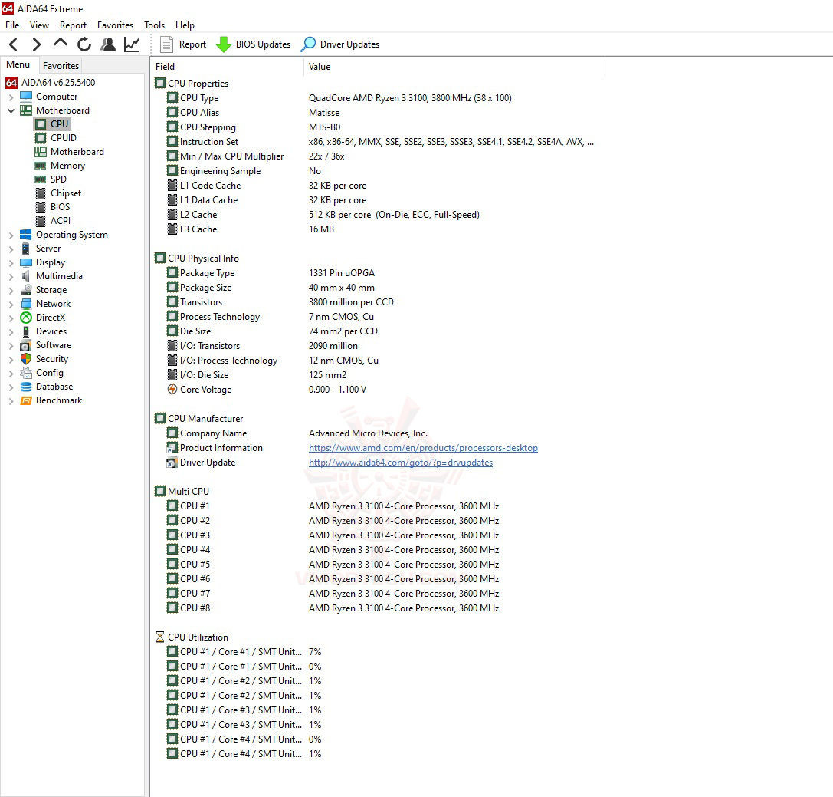This screenshot has height=797, width=833.
Task: Expand the Multimedia tree node
Action: [11, 276]
